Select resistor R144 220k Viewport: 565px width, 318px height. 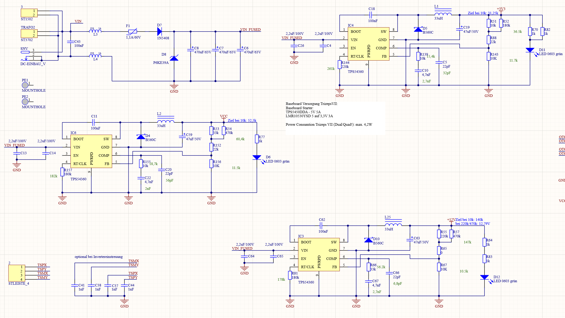(339, 65)
